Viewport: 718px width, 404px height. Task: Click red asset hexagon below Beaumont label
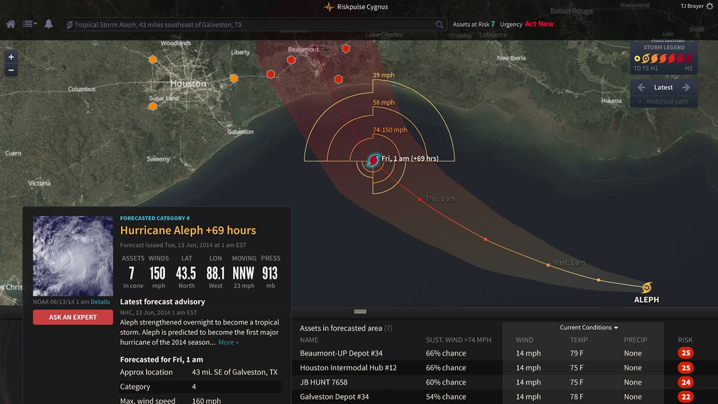point(291,60)
